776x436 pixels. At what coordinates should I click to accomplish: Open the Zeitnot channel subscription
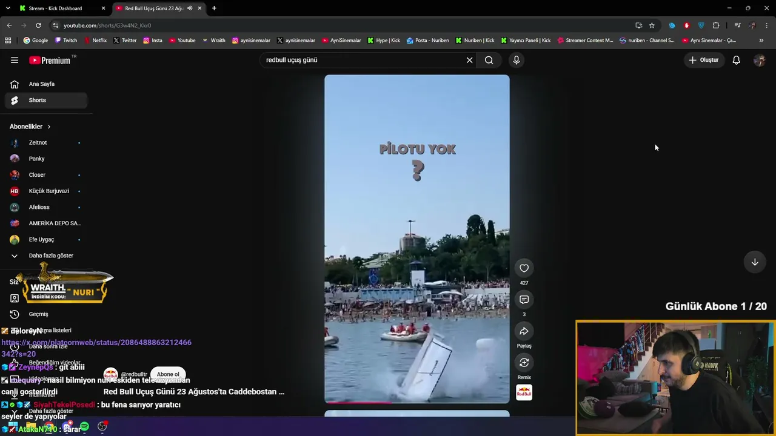coord(46,143)
